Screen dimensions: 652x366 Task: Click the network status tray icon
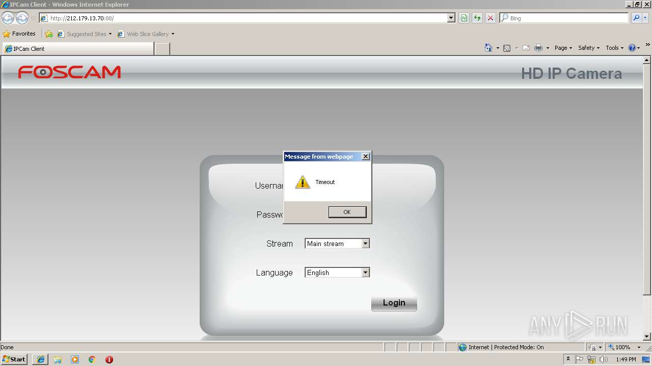(x=591, y=359)
